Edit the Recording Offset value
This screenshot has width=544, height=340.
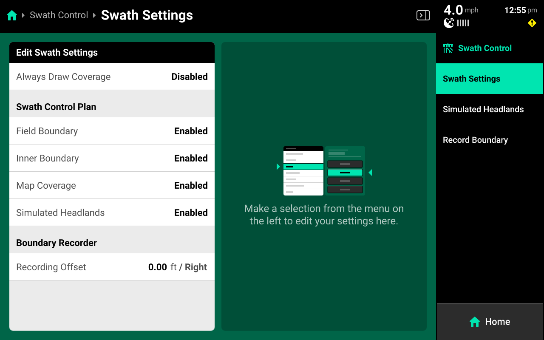(112, 267)
